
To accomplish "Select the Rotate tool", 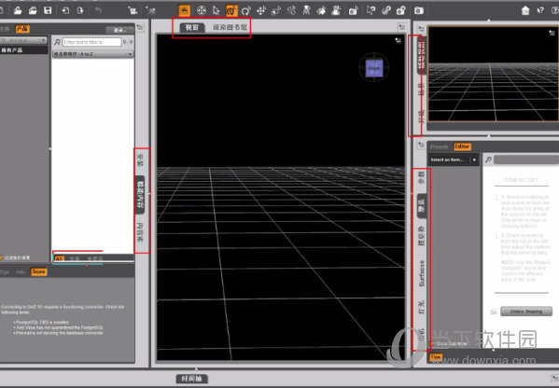I will tap(245, 10).
